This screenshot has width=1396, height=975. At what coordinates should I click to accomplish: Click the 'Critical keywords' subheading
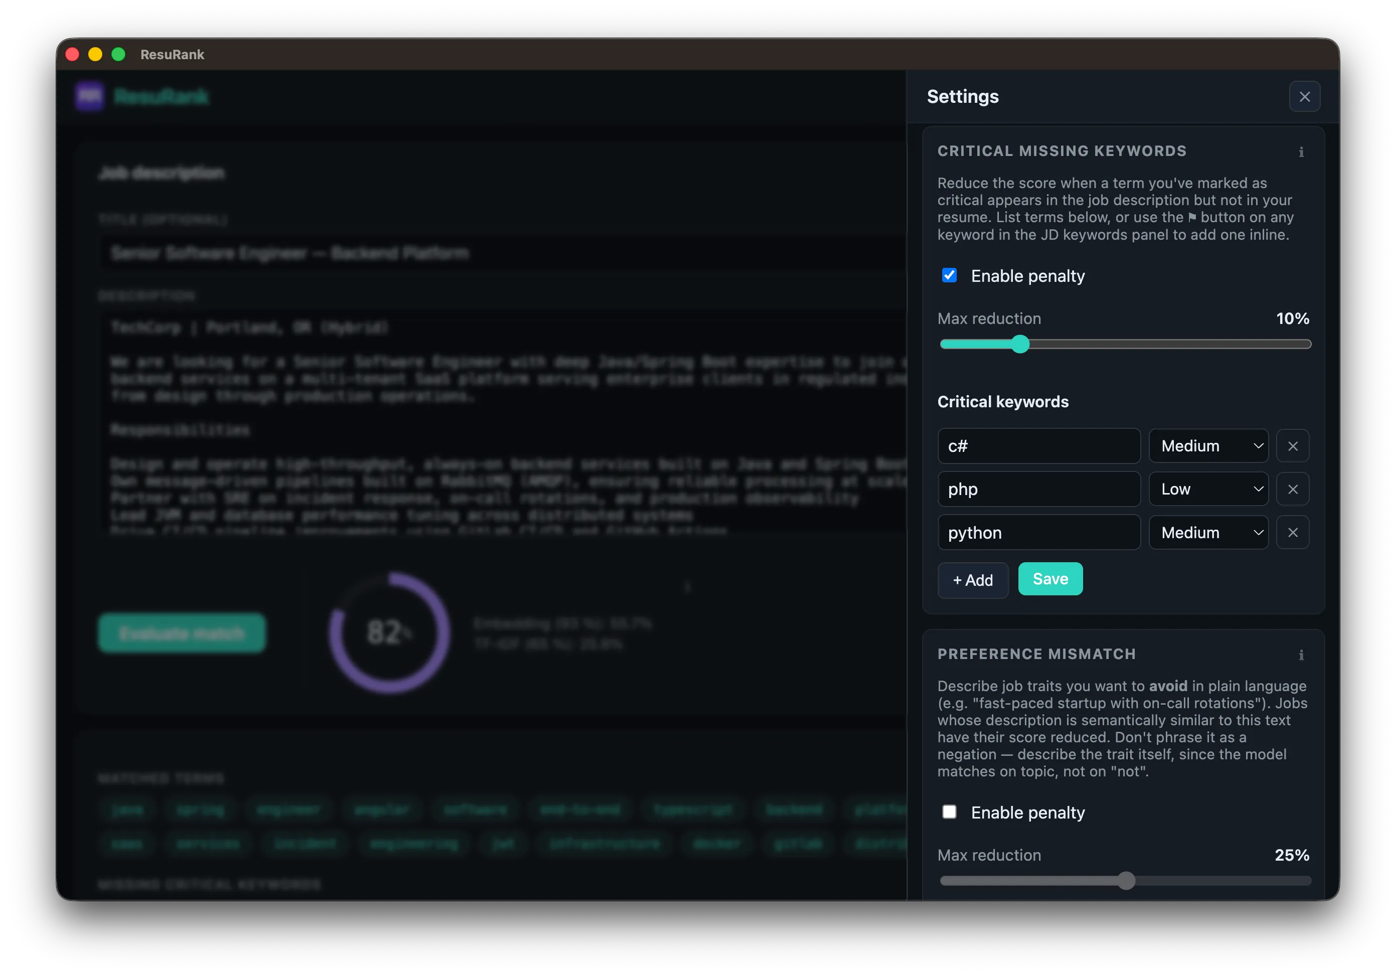tap(1002, 401)
